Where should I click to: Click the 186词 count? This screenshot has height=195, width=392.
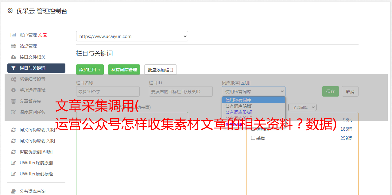pos(346,129)
